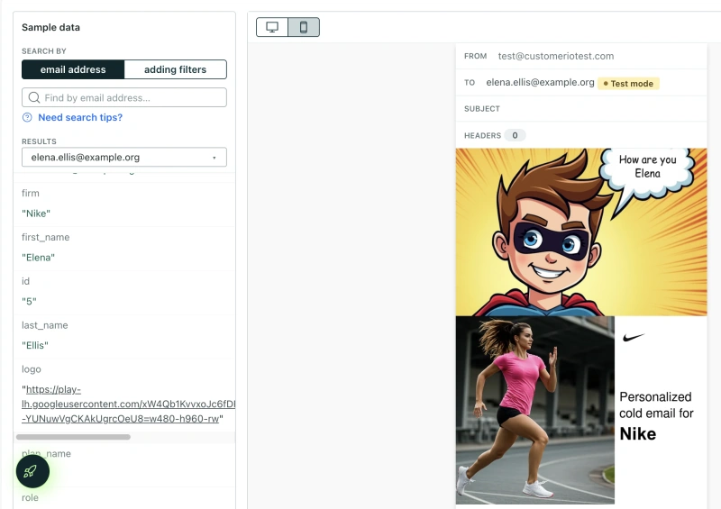Click the logo attribute label
The height and width of the screenshot is (509, 721).
click(32, 369)
